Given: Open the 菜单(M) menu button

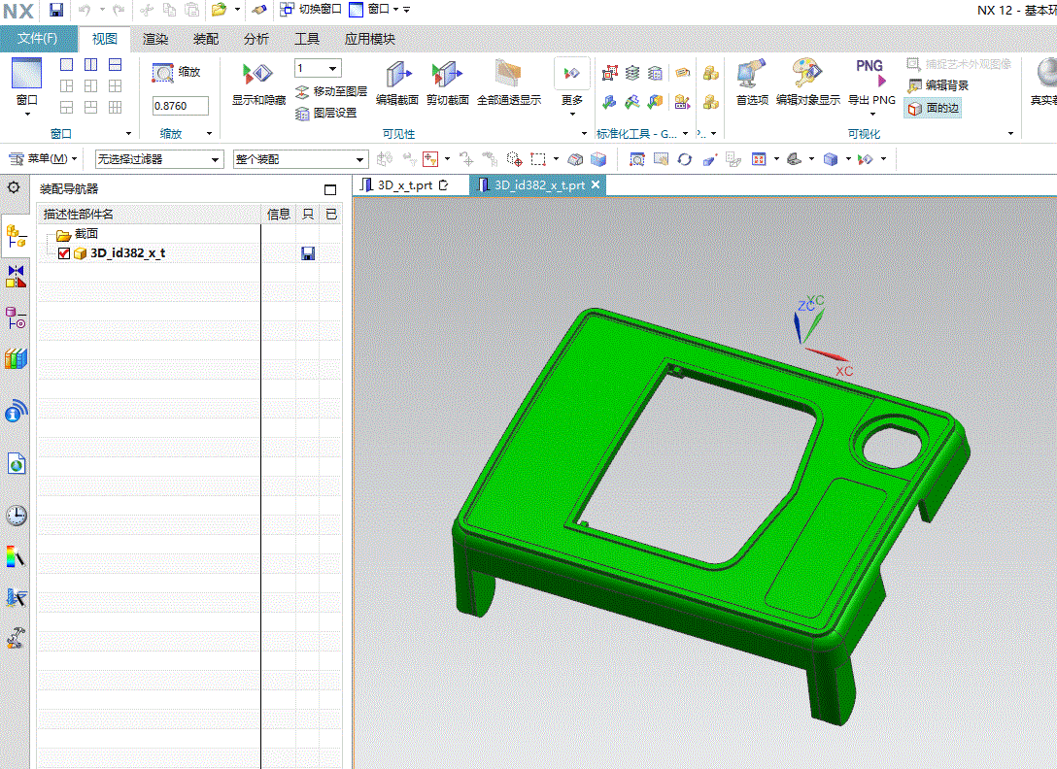Looking at the screenshot, I should pyautogui.click(x=43, y=159).
